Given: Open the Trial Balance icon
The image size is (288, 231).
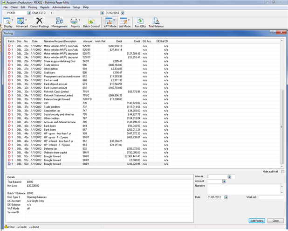Looking at the screenshot, I should coord(156,22).
